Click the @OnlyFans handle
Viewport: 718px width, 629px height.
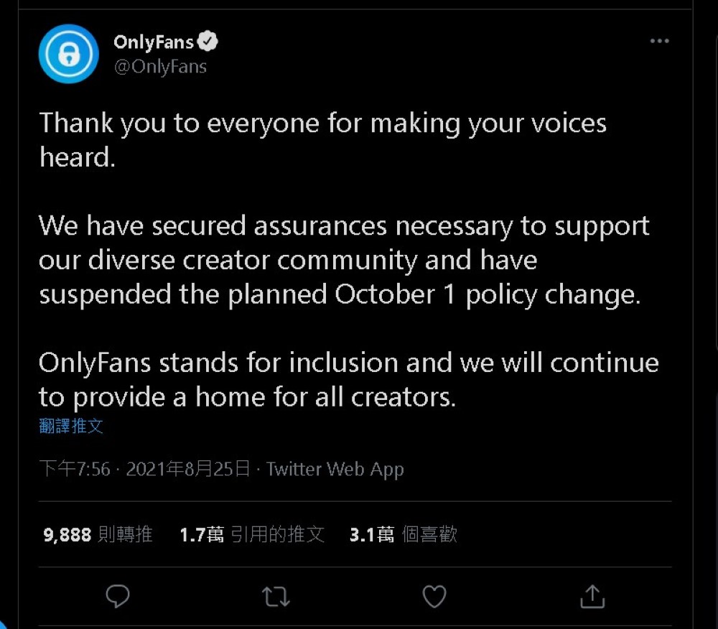(160, 67)
